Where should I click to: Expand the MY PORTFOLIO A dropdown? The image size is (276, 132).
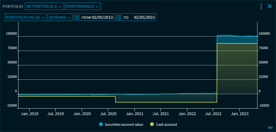[x=44, y=6]
